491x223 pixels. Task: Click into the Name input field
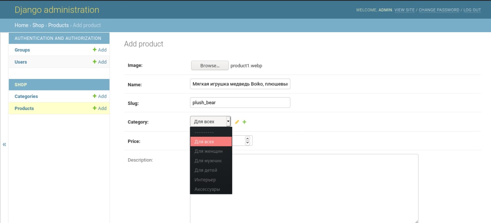240,84
